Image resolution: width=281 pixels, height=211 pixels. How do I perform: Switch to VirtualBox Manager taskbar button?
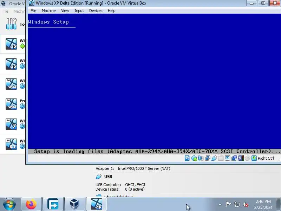click(x=74, y=204)
